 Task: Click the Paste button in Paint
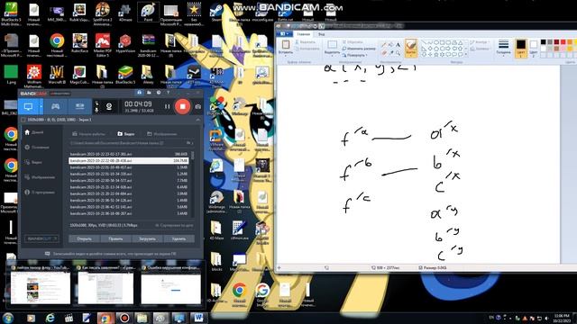click(286, 48)
